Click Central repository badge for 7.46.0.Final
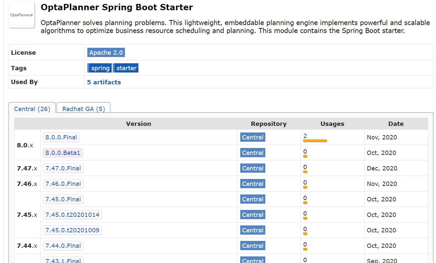The image size is (436, 263). tap(253, 184)
